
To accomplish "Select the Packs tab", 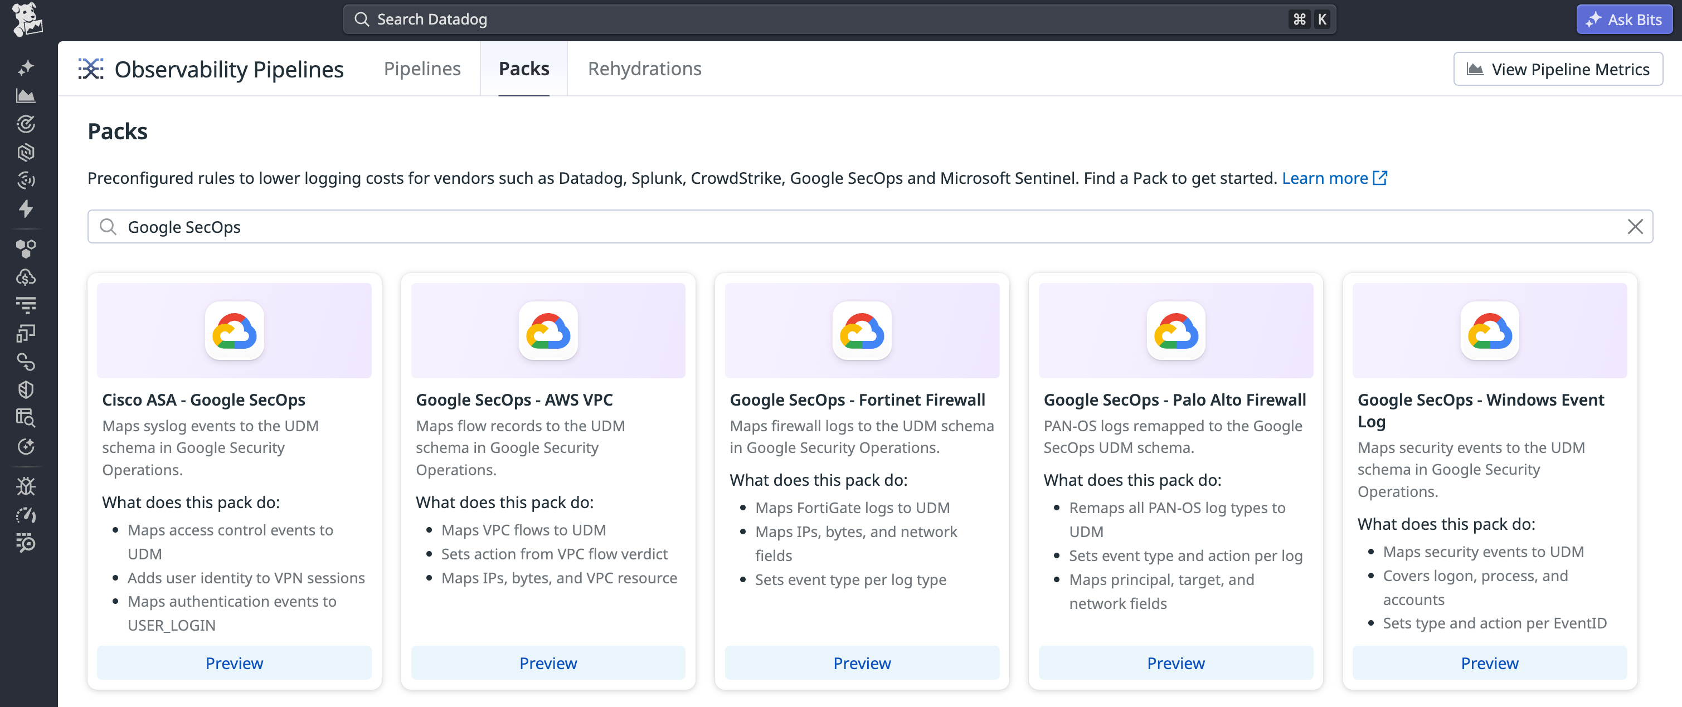I will coord(524,69).
